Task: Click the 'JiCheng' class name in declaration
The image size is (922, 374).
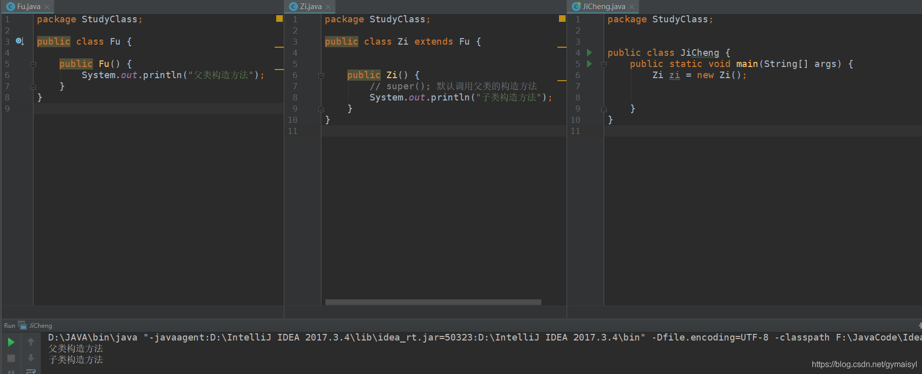Action: click(x=700, y=53)
